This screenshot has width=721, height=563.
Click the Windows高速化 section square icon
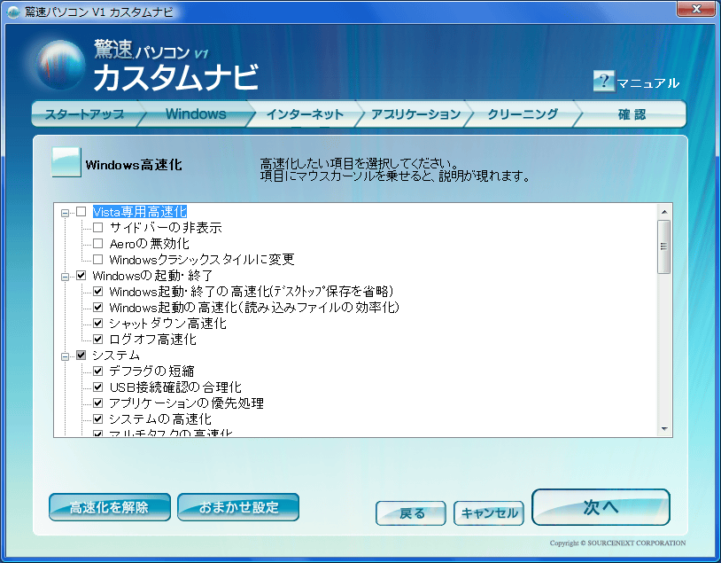point(66,162)
